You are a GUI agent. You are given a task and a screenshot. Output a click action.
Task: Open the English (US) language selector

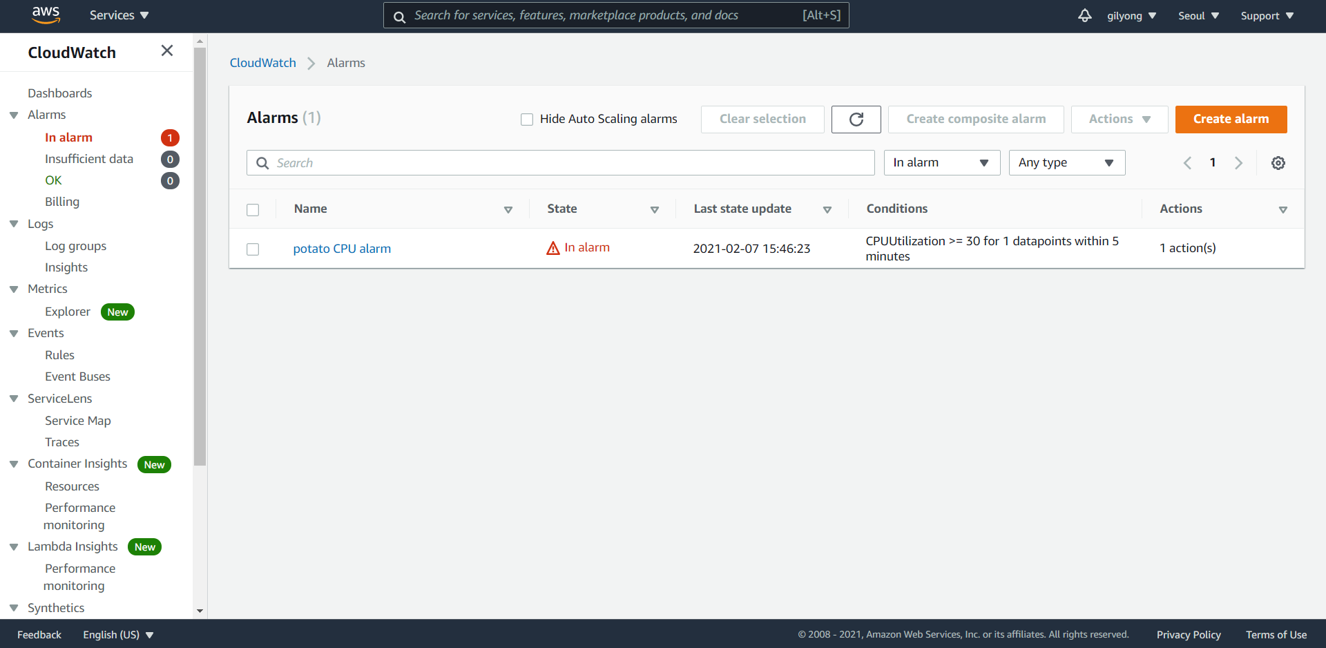tap(118, 635)
